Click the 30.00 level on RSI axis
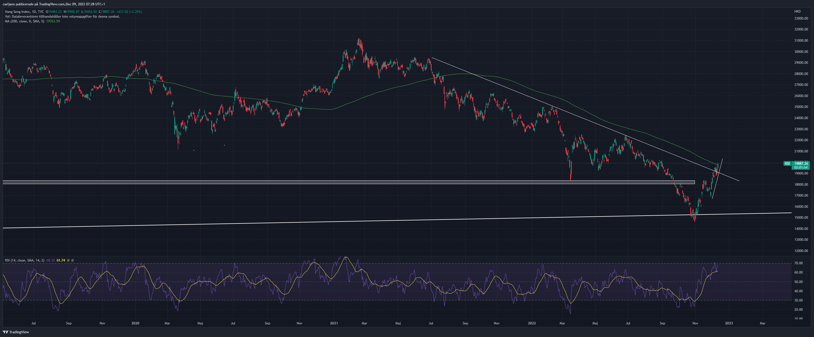The height and width of the screenshot is (337, 814). pyautogui.click(x=799, y=300)
